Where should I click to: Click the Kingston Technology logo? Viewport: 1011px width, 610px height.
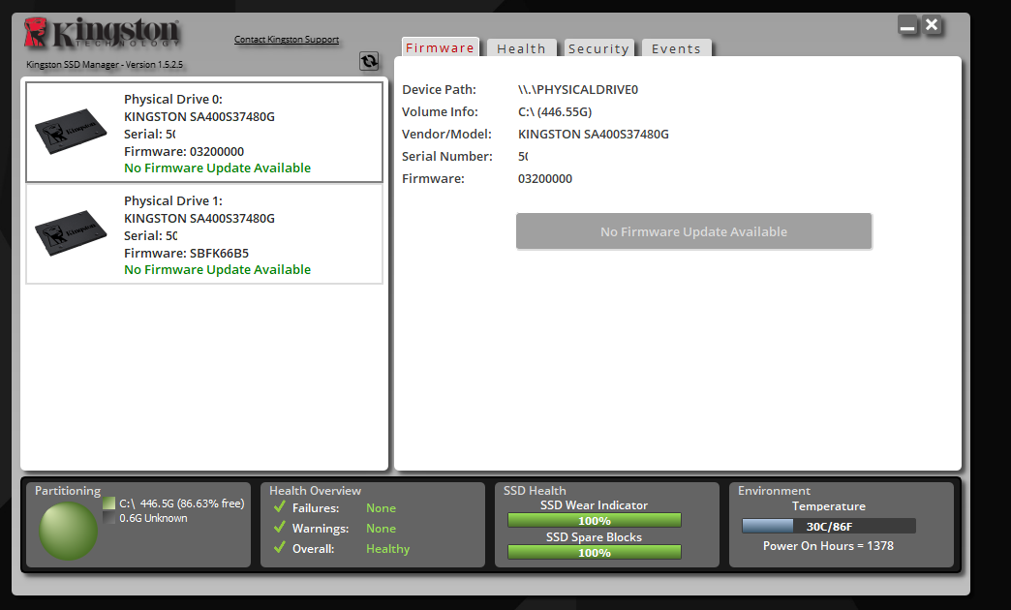(x=102, y=33)
